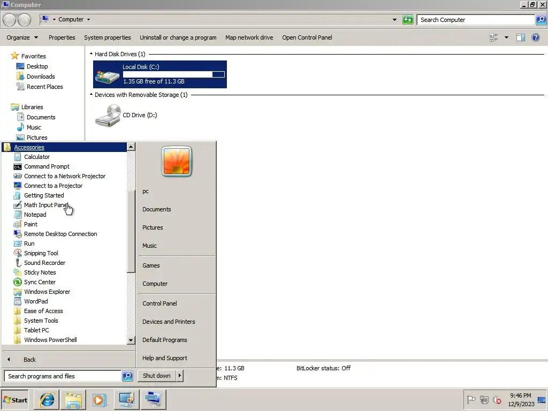548x411 pixels.
Task: Click the Start button
Action: (15, 400)
